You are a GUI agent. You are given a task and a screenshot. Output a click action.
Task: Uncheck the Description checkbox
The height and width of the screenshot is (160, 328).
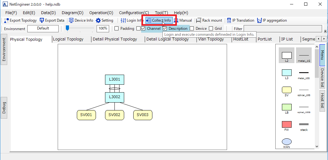(x=165, y=29)
